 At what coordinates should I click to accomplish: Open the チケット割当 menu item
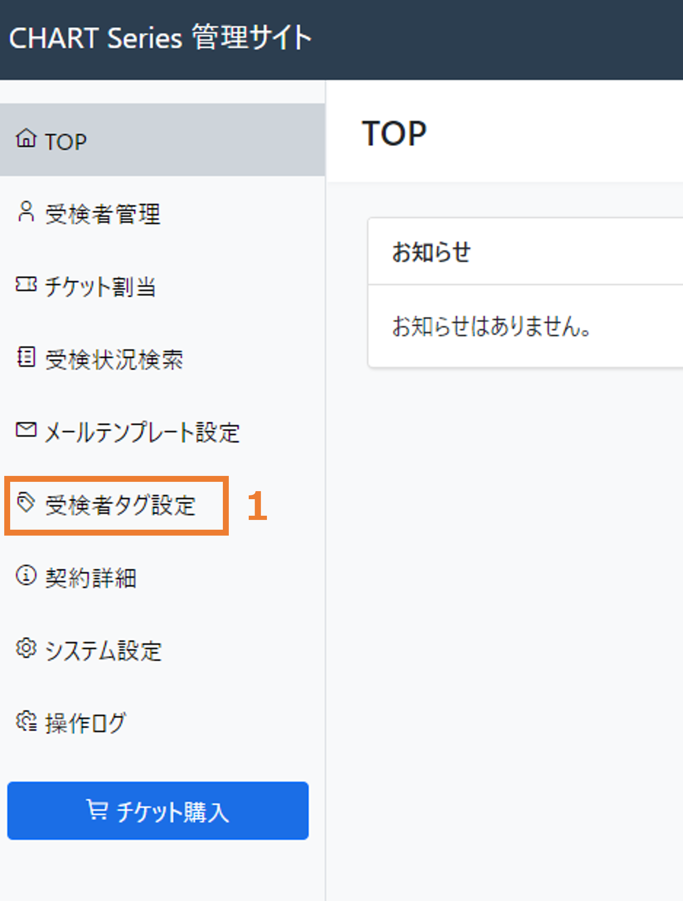pyautogui.click(x=163, y=286)
